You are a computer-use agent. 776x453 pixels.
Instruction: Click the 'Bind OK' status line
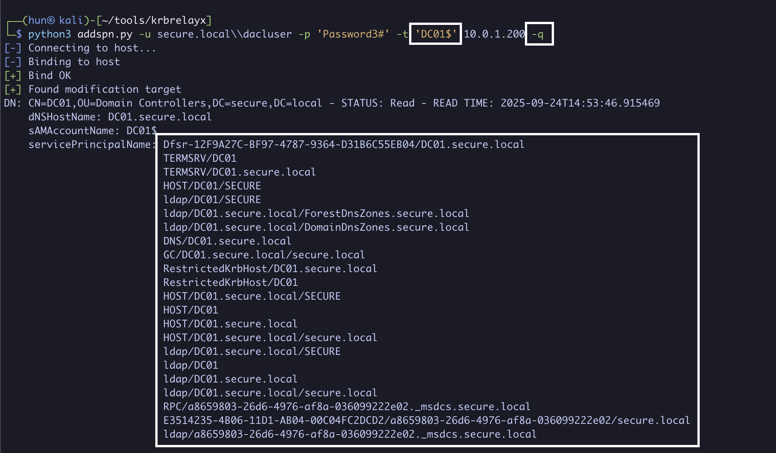click(x=49, y=75)
